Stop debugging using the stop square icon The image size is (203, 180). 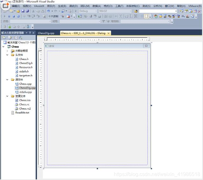tap(14, 16)
